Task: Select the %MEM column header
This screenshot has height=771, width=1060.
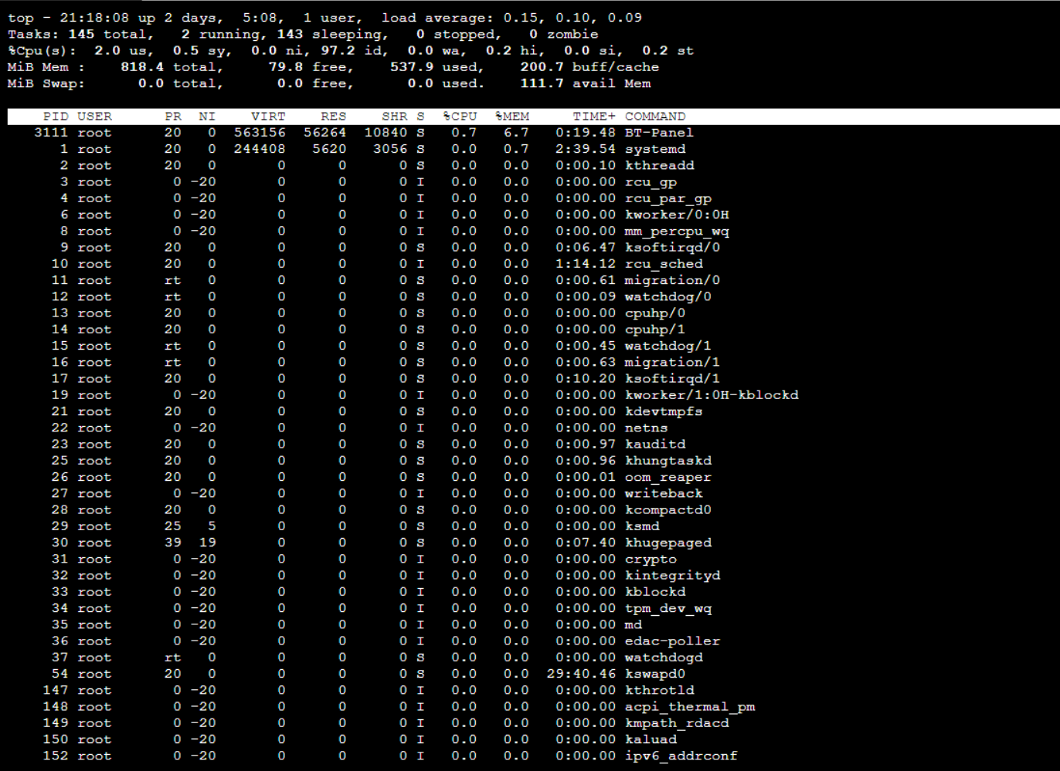Action: coord(512,117)
